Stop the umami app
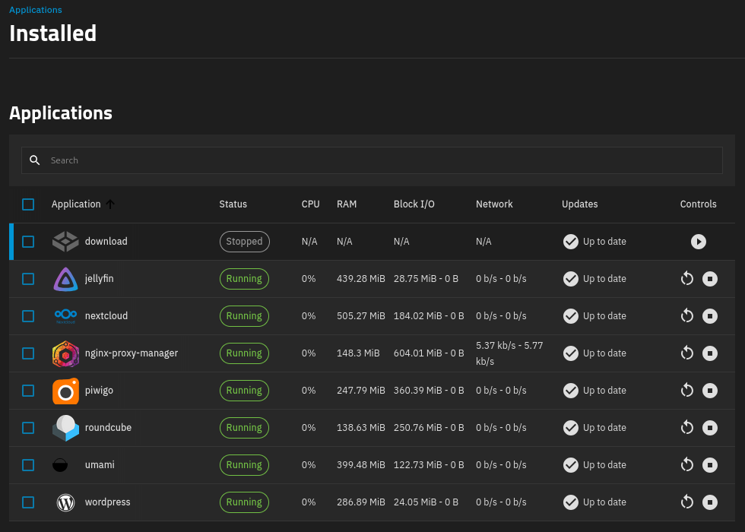 709,464
